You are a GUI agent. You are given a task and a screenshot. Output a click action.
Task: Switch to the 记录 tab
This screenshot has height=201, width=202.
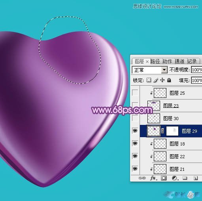(x=192, y=61)
